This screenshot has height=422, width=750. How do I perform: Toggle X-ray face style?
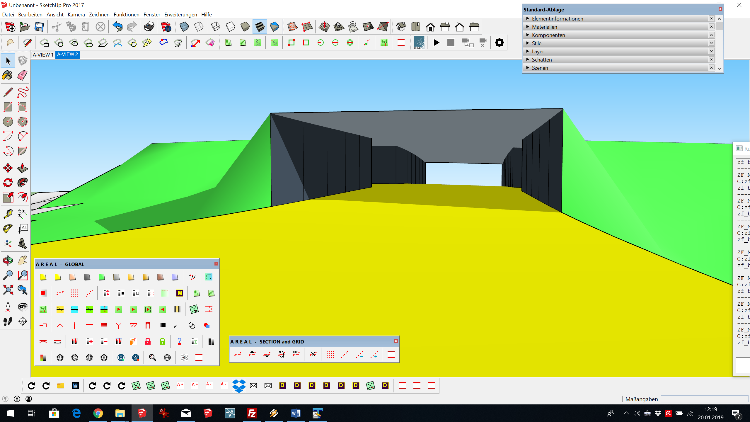(184, 27)
